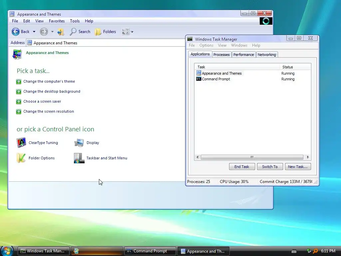Image resolution: width=341 pixels, height=256 pixels.
Task: Select Choose a screen saver link
Action: [42, 101]
